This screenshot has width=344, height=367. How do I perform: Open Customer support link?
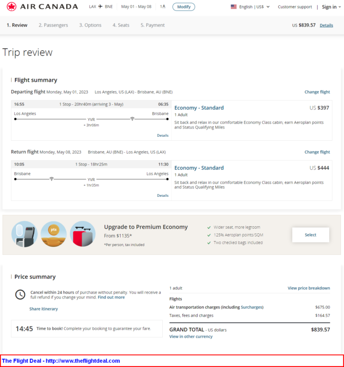tap(295, 7)
